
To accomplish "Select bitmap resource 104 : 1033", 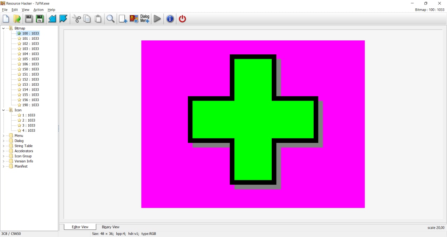I will [x=31, y=54].
